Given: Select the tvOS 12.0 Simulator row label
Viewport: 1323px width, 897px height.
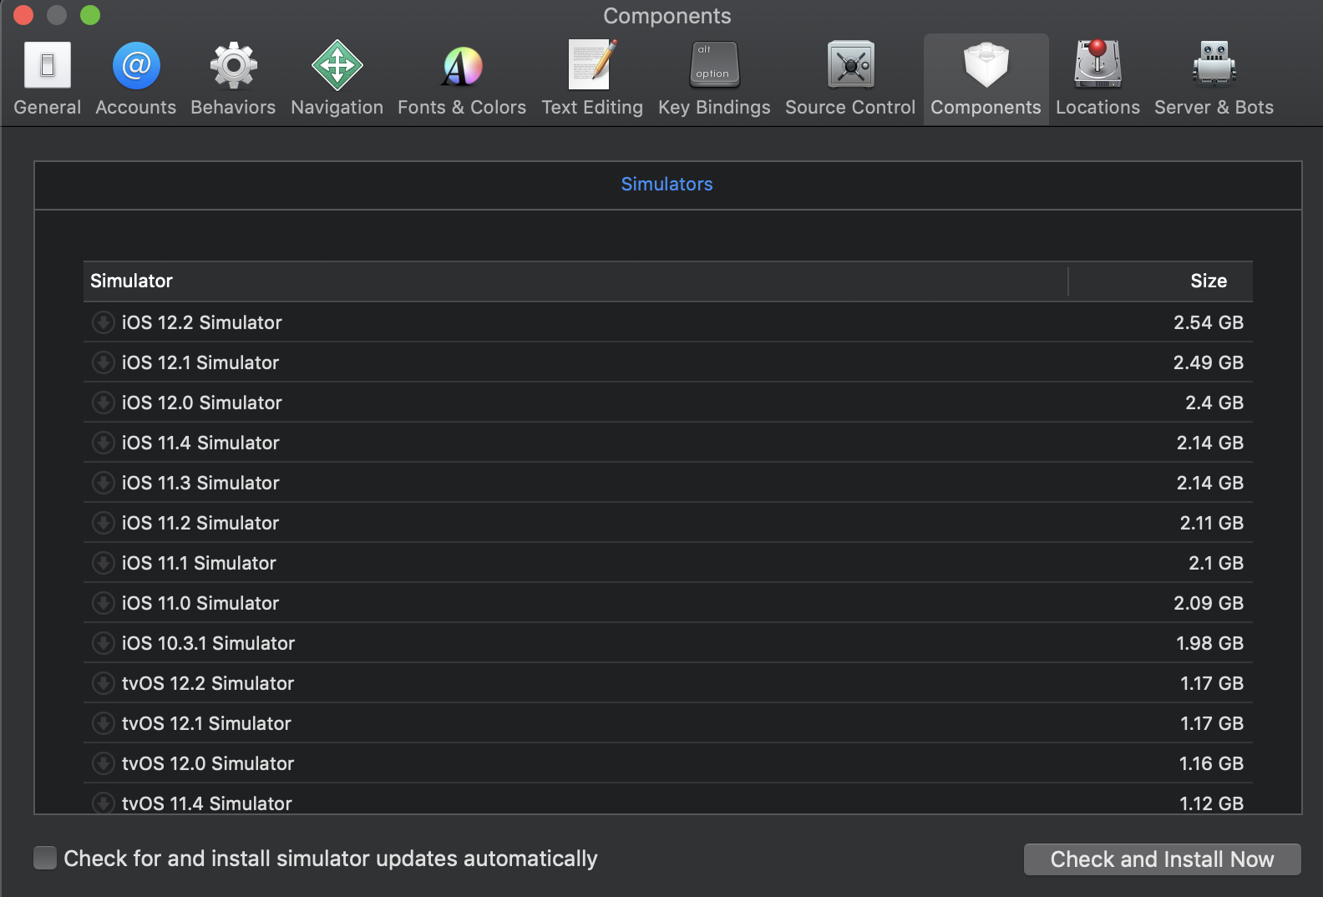Looking at the screenshot, I should [x=208, y=763].
